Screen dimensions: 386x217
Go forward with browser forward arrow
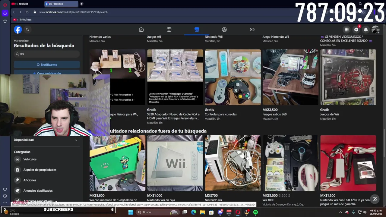[x=20, y=12]
